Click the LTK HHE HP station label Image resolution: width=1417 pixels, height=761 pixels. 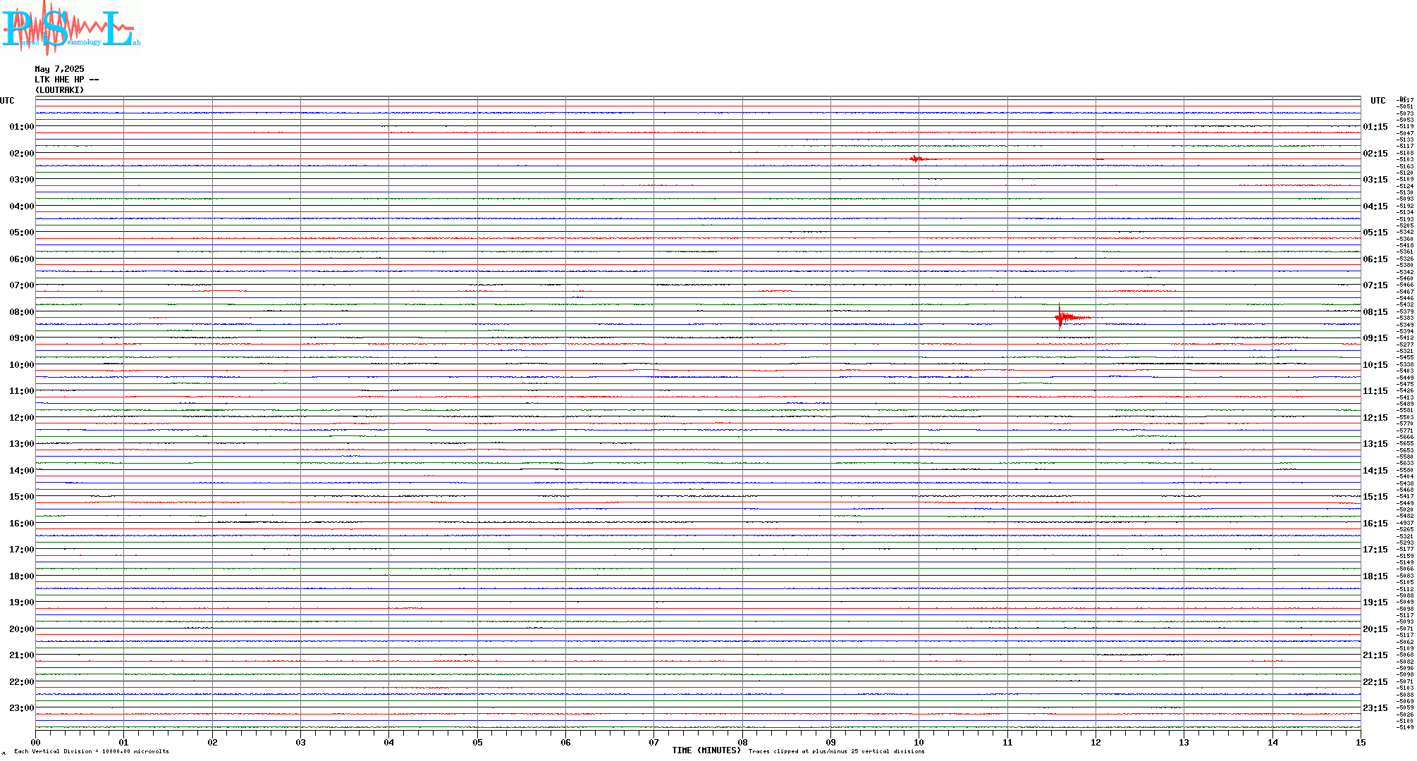click(66, 80)
